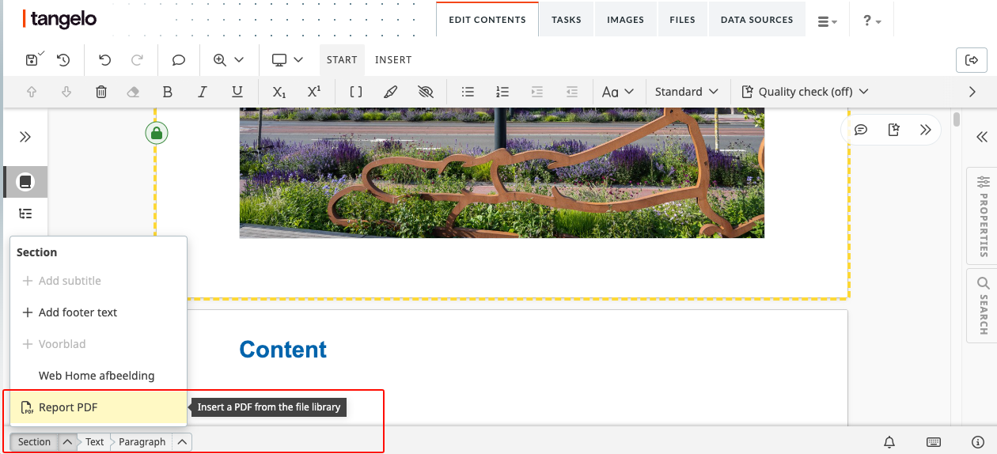Open comments panel speech bubble icon

(x=861, y=130)
